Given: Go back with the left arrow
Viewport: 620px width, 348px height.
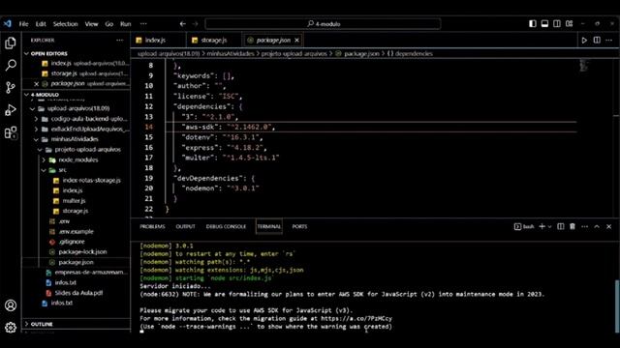Looking at the screenshot, I should (x=183, y=24).
